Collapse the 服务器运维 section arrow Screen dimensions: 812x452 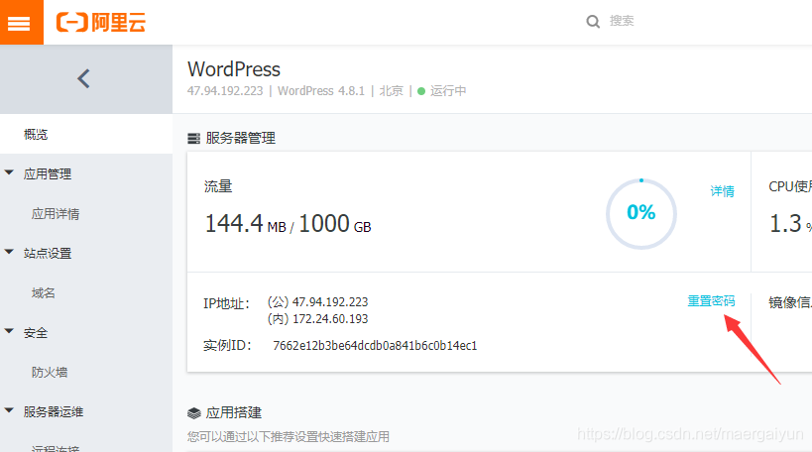9,410
